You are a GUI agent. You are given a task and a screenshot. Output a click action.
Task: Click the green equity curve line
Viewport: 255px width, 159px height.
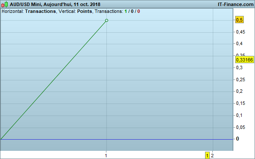pyautogui.click(x=53, y=80)
